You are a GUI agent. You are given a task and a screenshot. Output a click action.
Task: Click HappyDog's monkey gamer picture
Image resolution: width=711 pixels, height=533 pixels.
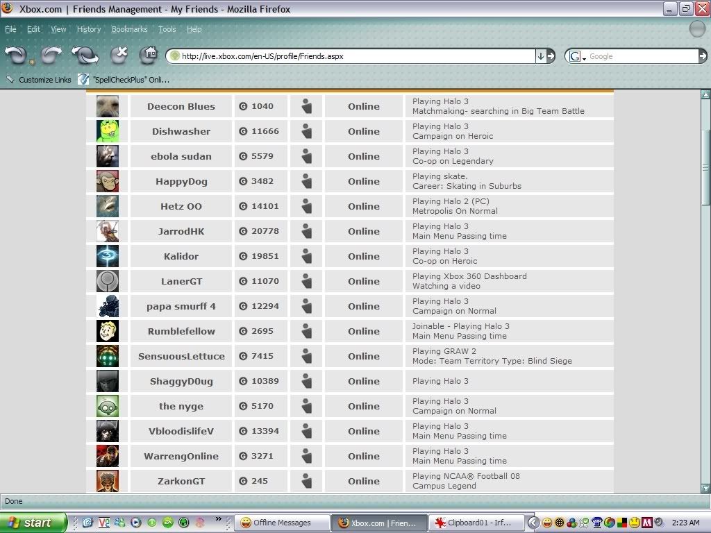coord(108,181)
